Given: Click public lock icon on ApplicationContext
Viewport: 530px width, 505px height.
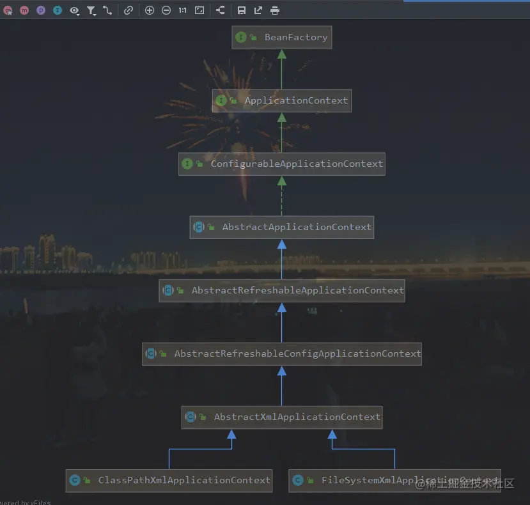Looking at the screenshot, I should [233, 100].
